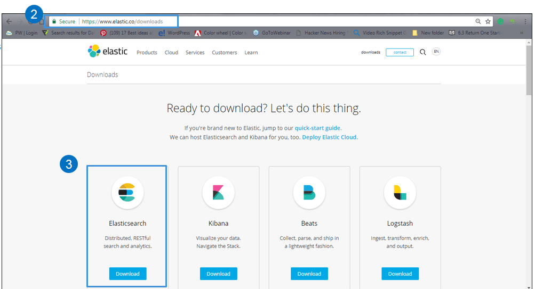Open the Chrome three-dot menu

click(x=525, y=21)
